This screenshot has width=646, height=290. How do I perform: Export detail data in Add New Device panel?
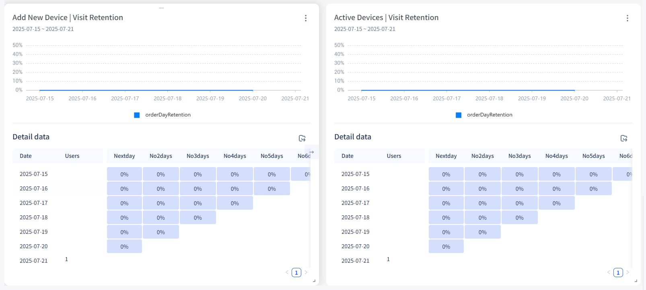(302, 138)
